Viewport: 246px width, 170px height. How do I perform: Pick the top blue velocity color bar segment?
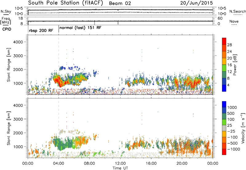(x=224, y=104)
